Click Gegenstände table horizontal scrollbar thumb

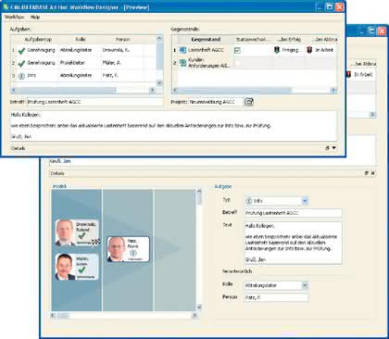234,90
